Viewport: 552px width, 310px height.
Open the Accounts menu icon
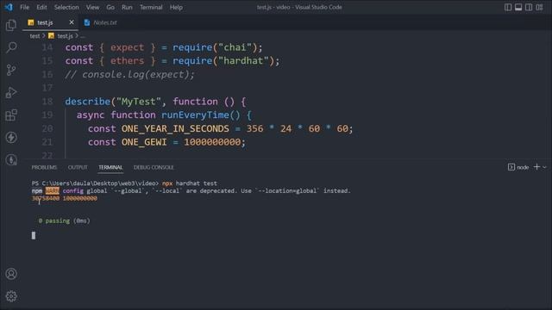[x=11, y=274]
